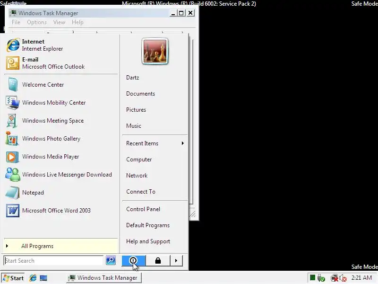
Task: Open Welcome Center
Action: click(61, 85)
